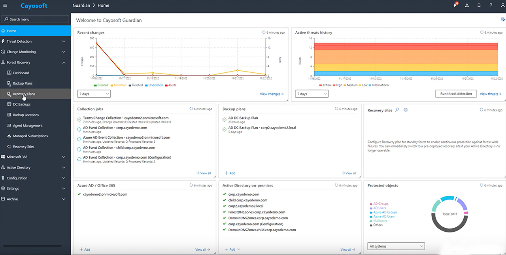Click the AD DC Backup Plan status icon
This screenshot has height=255, width=506.
225,119
